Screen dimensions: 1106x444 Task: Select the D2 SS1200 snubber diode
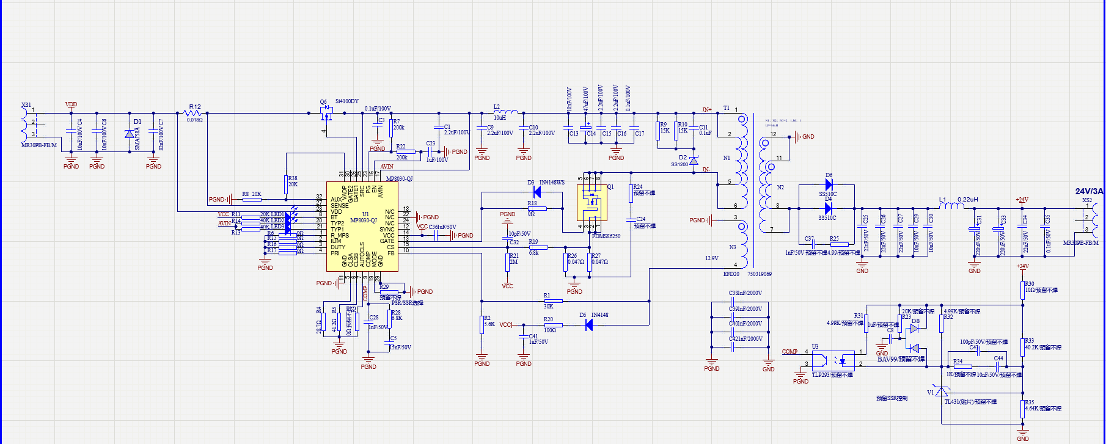tap(694, 160)
